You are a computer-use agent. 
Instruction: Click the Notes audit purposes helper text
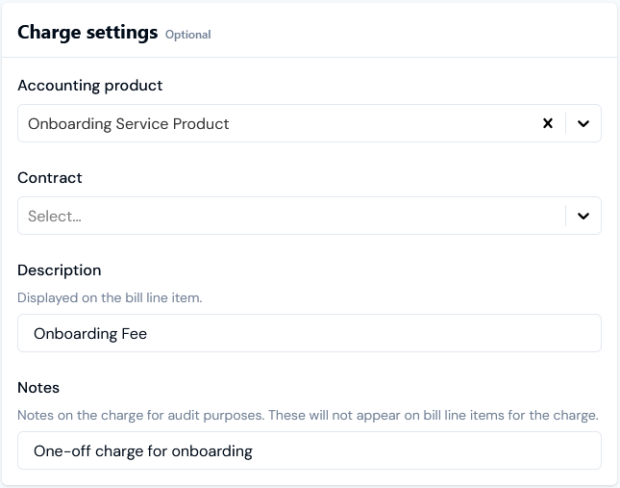click(308, 416)
